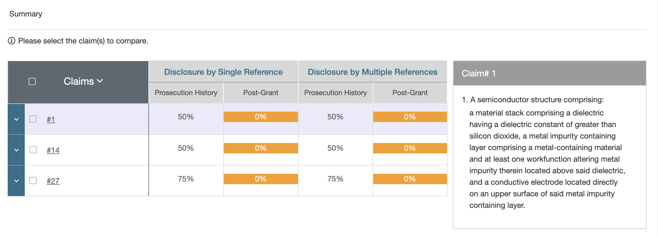Image resolution: width=658 pixels, height=237 pixels.
Task: Open the #27 claim link
Action: point(53,181)
